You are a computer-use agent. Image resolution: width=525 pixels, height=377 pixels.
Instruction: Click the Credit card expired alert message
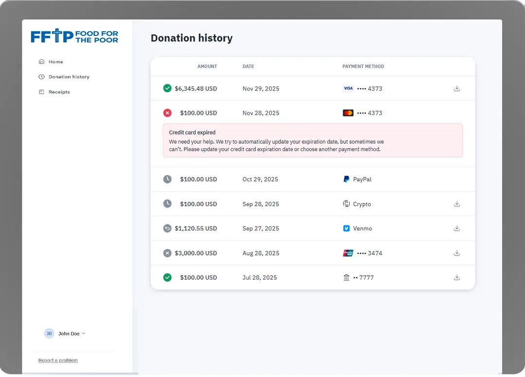click(x=312, y=140)
